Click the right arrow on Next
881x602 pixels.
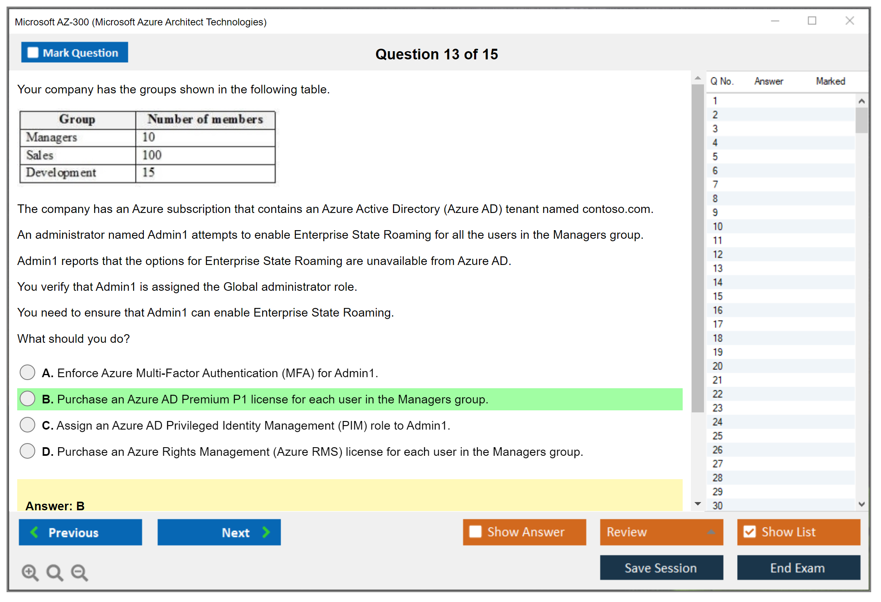[266, 532]
